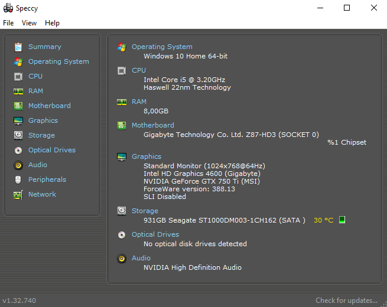Click Check for updates link
Screen dimensions: 387x307
[346, 301]
